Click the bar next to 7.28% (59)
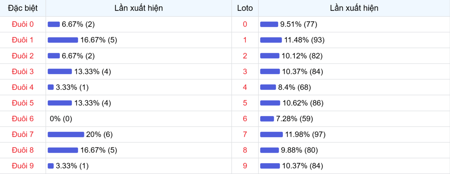This screenshot has height=174, width=450. coord(267,119)
